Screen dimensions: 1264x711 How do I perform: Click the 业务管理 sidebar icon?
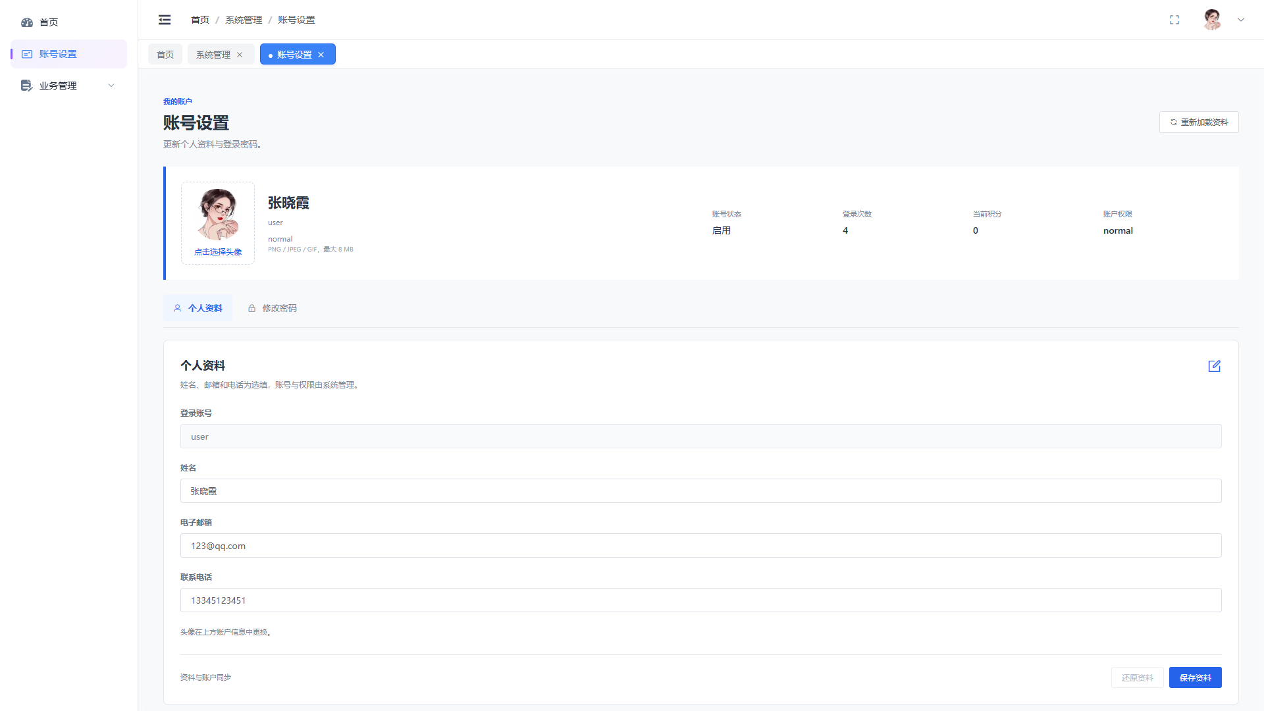27,86
